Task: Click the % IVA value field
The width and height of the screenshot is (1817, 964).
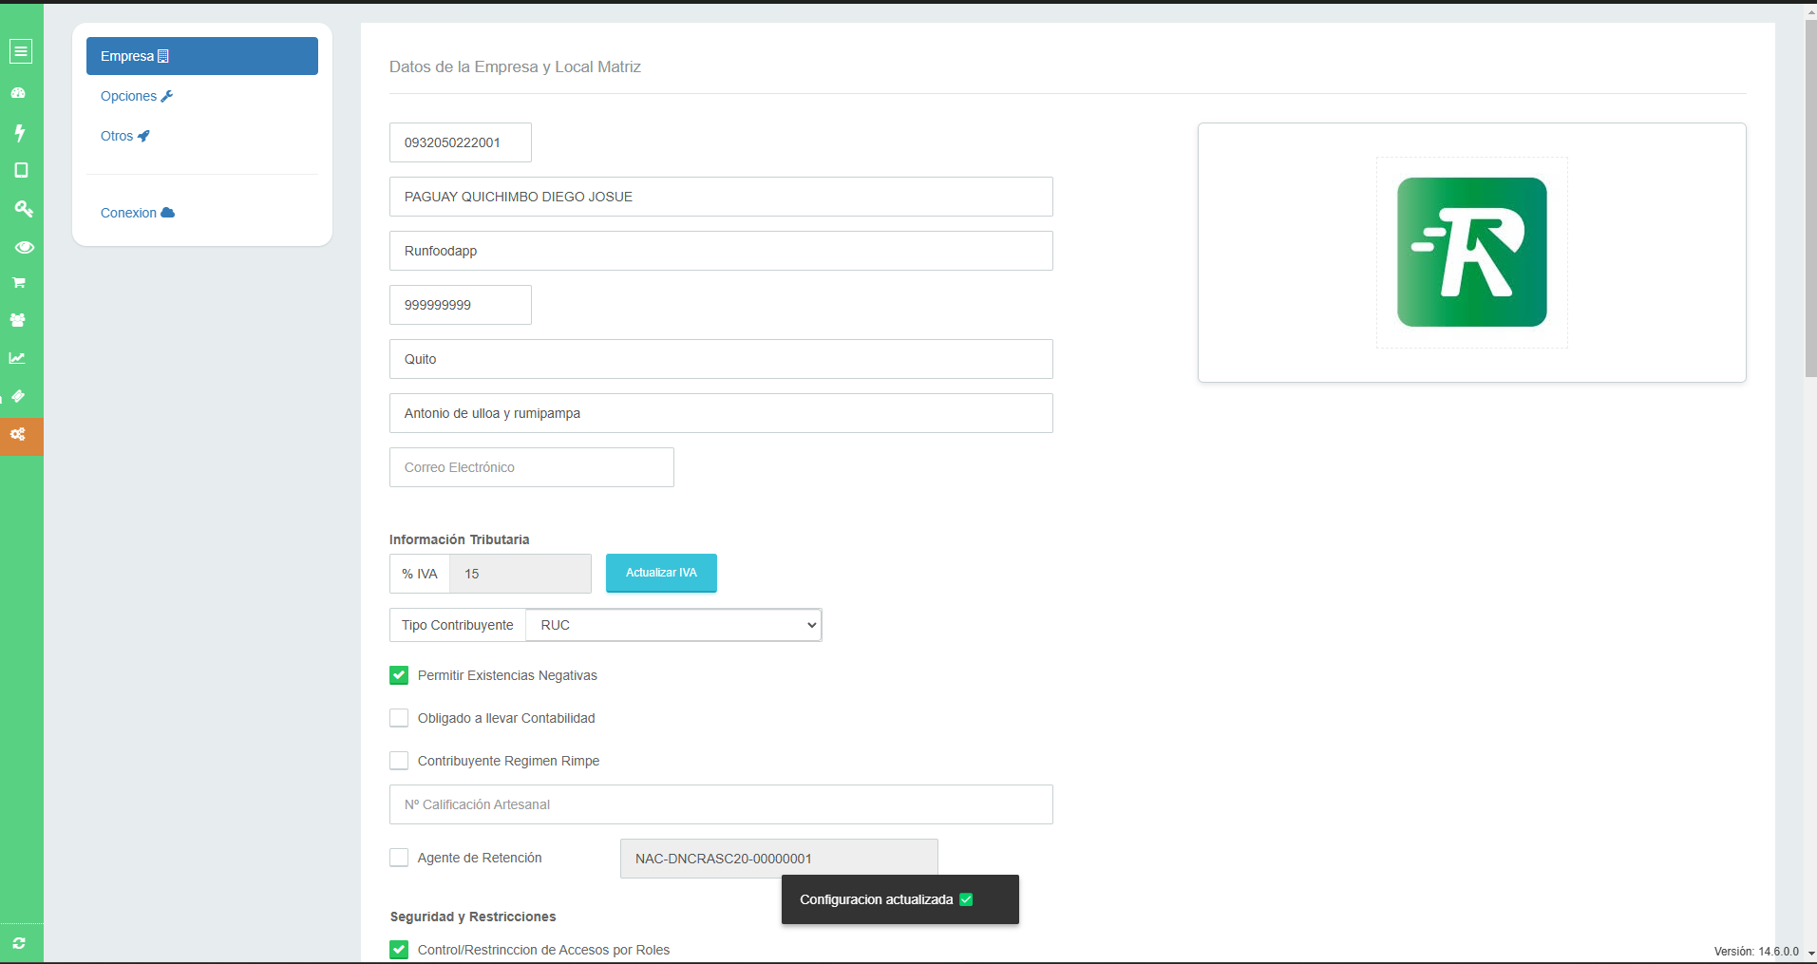Action: (520, 574)
